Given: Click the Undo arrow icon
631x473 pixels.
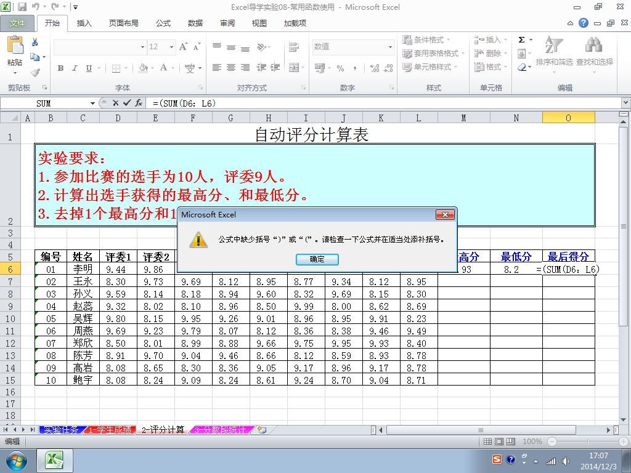Looking at the screenshot, I should [x=35, y=7].
